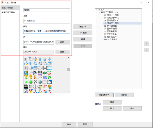Select tree item 03.文件夹折叠
Image resolution: width=153 pixels, height=128 pixels.
(110, 34)
